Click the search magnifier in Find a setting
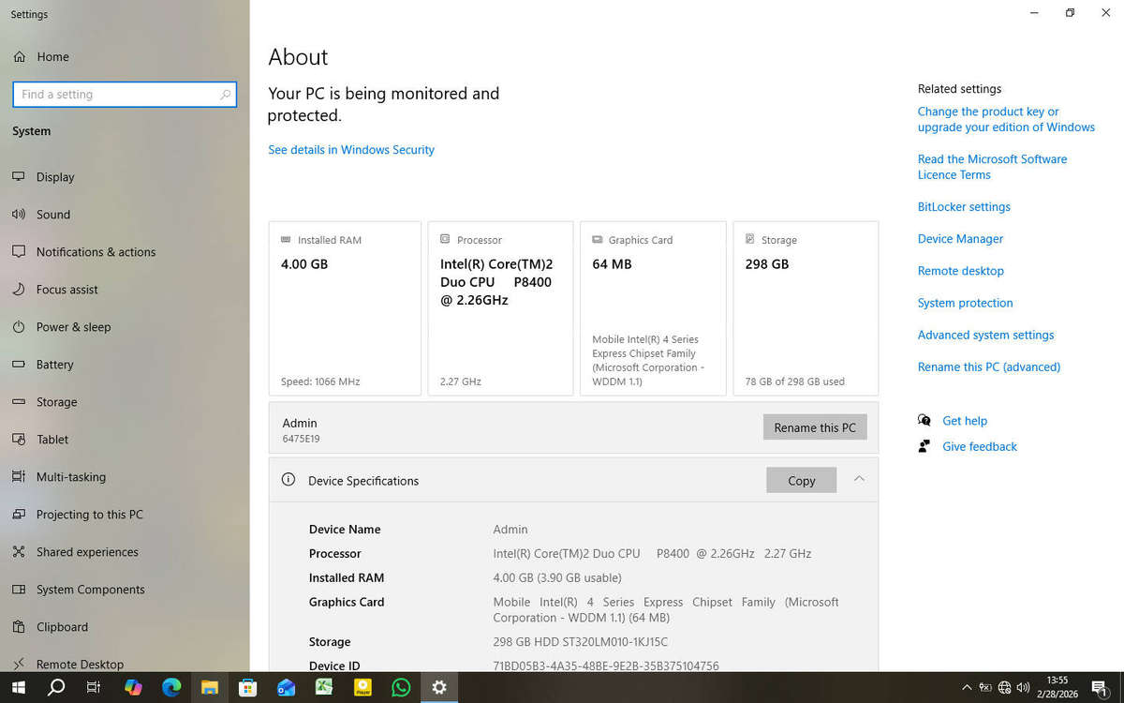Image resolution: width=1124 pixels, height=703 pixels. tap(225, 95)
